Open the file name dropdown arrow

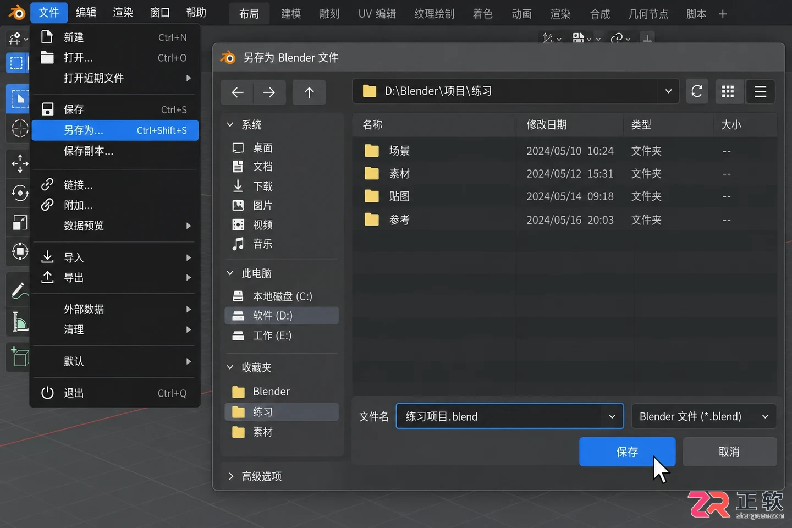[x=612, y=416]
